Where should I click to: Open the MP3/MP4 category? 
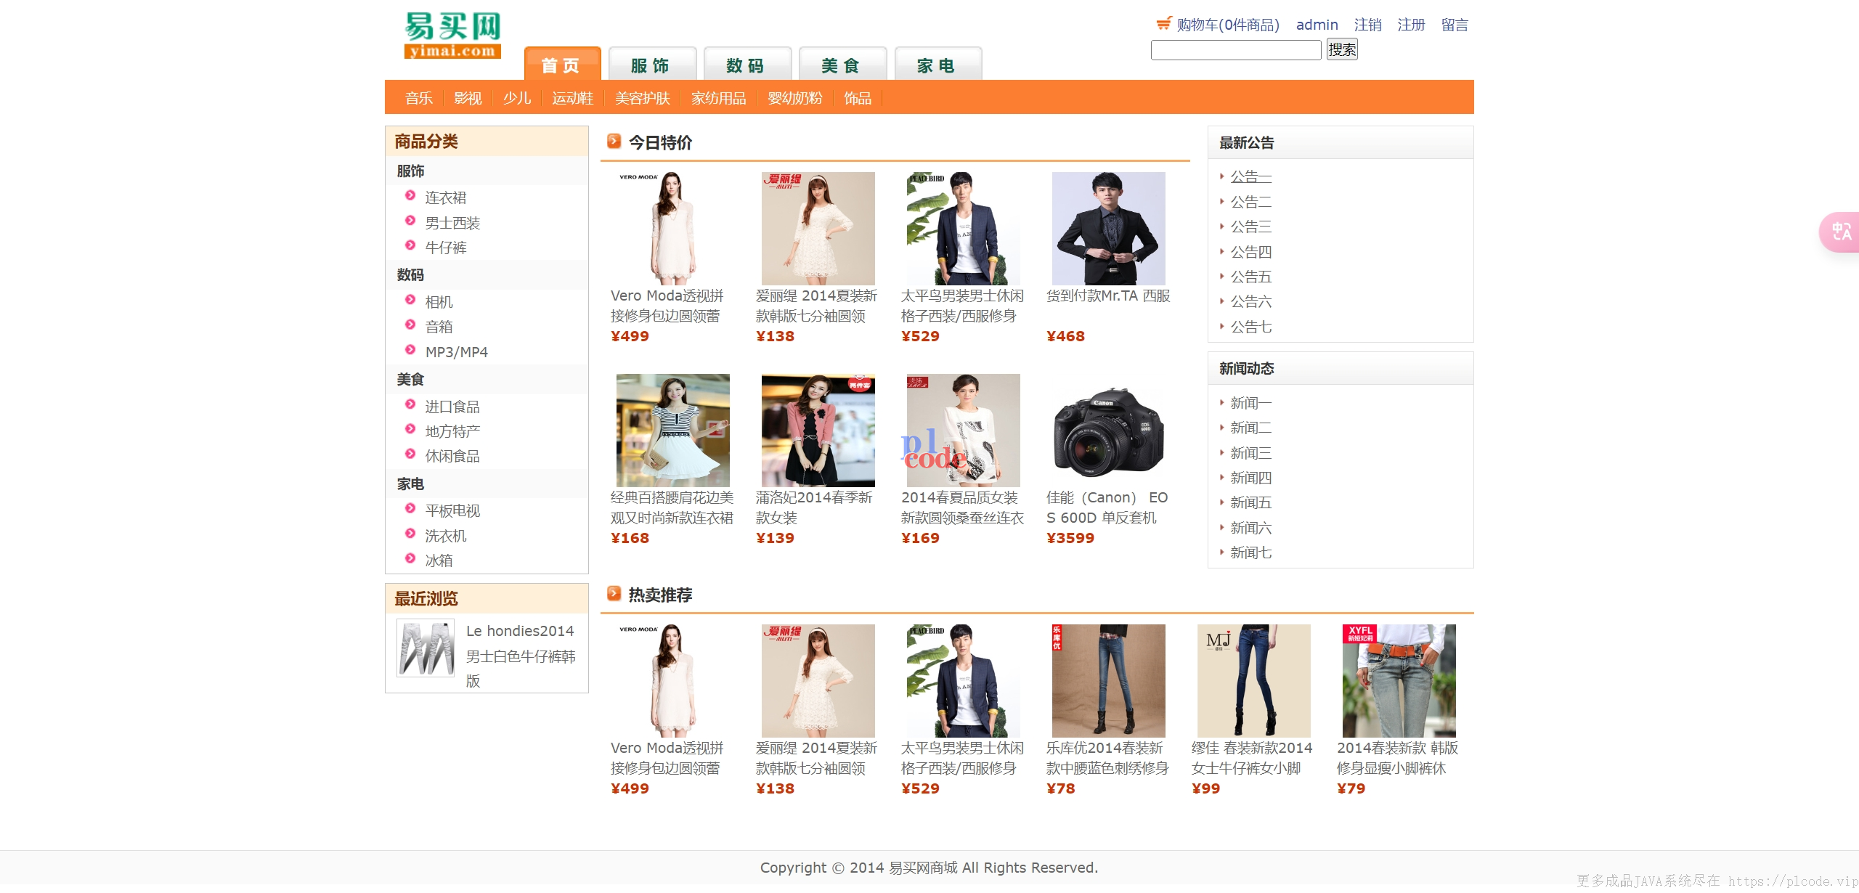coord(457,352)
